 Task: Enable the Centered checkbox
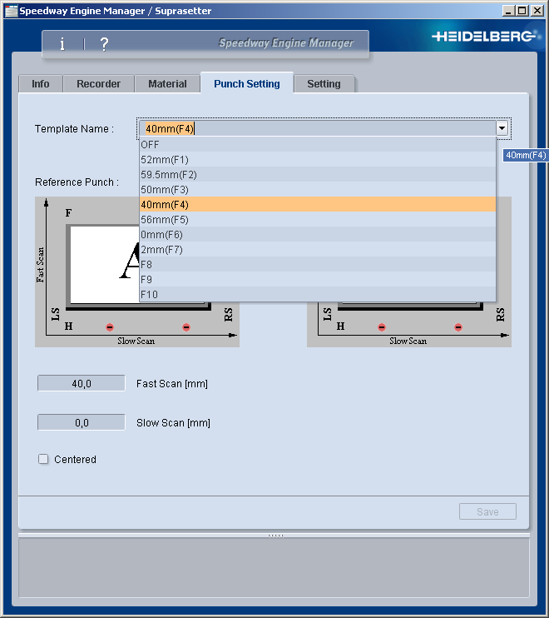pos(43,459)
